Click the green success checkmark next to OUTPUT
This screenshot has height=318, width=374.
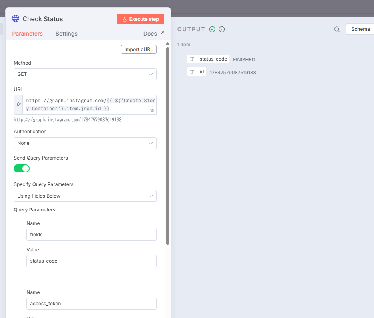tap(212, 29)
